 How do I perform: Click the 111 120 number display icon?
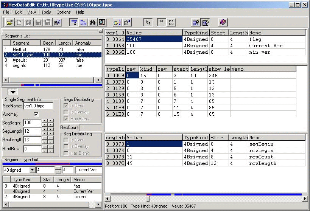click(171, 23)
